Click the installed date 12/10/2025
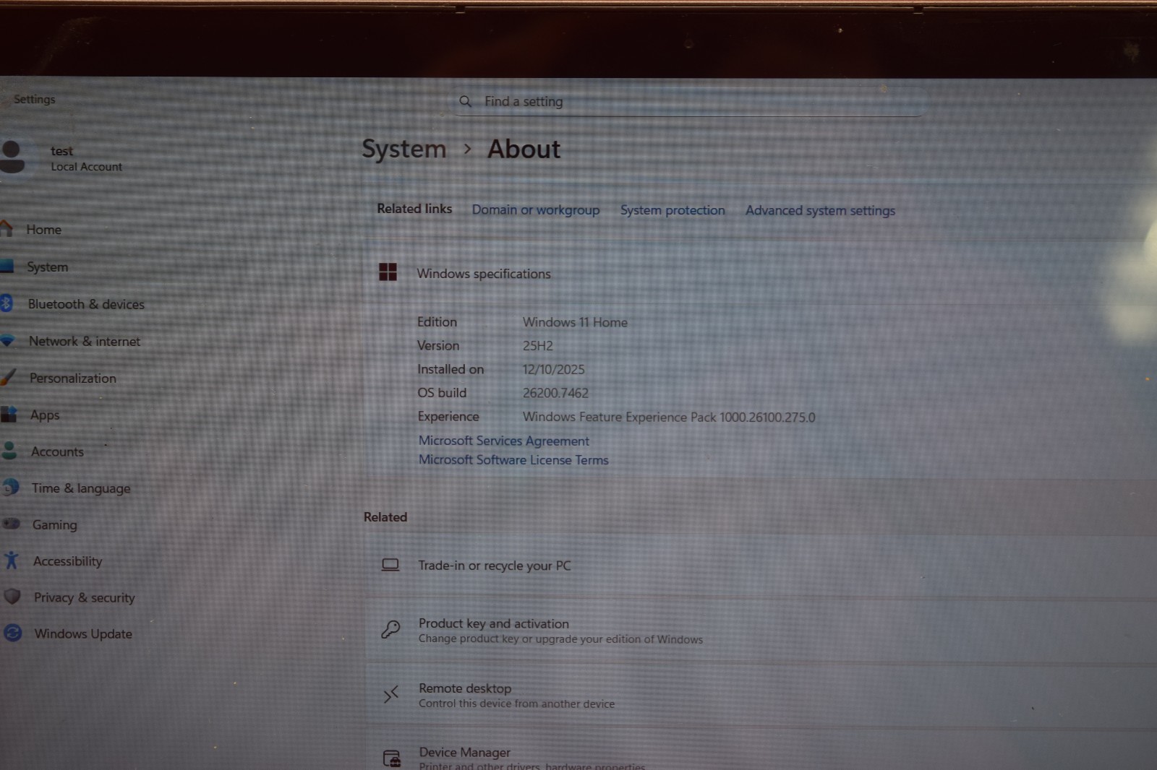Viewport: 1157px width, 770px height. pyautogui.click(x=553, y=369)
